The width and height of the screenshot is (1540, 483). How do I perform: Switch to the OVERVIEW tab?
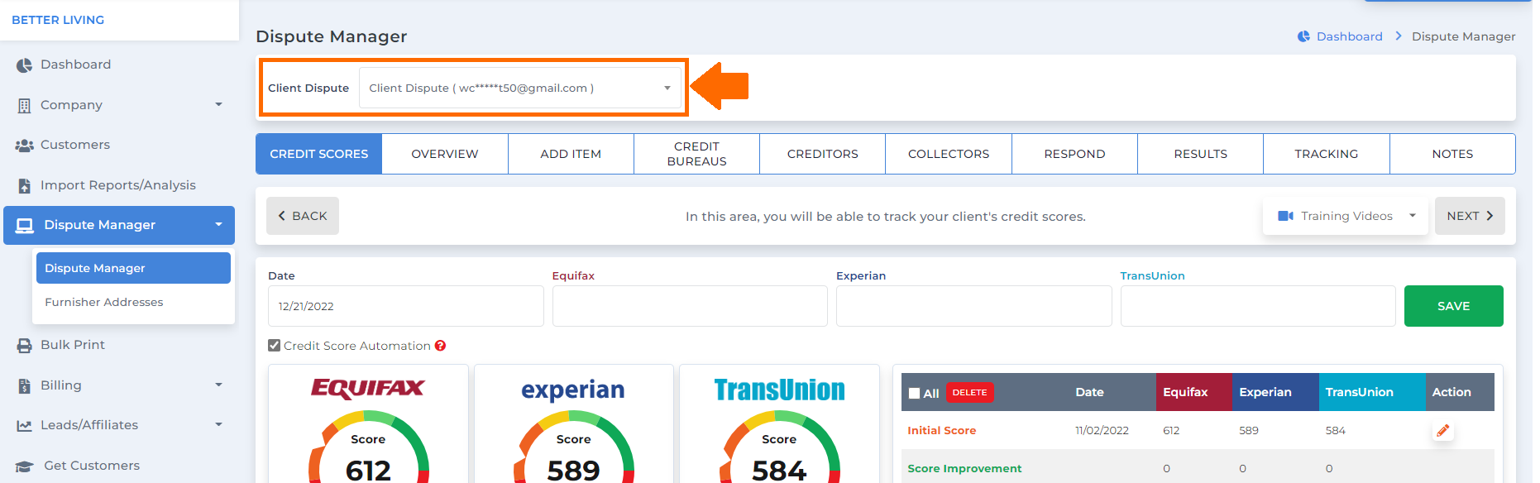(x=445, y=154)
